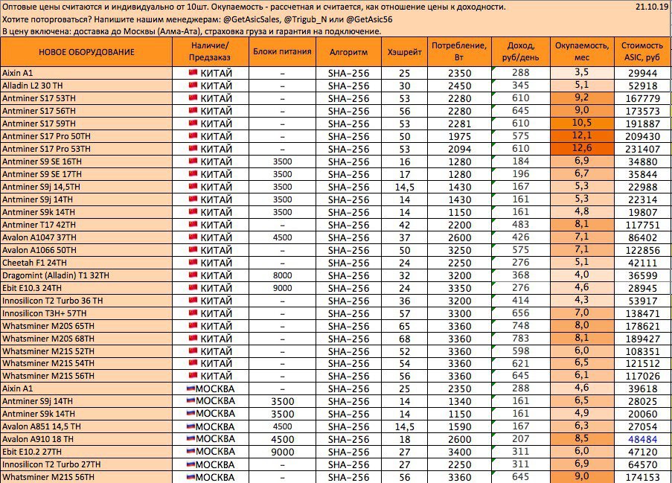Viewport: 672px width, 483px height.
Task: Select the name Innosilicon T3H+ 57TH
Action: coord(44,313)
